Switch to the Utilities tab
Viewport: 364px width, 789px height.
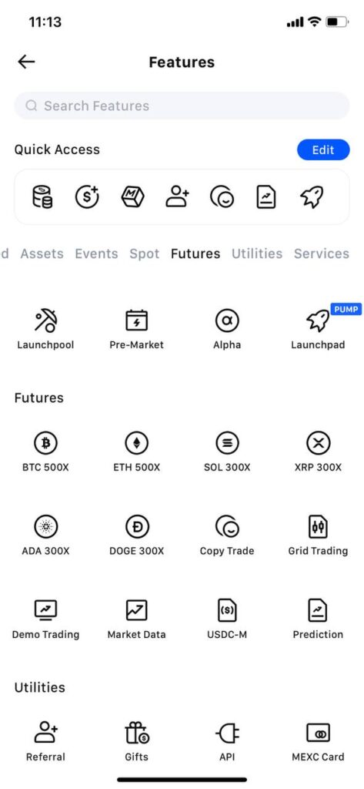point(257,253)
